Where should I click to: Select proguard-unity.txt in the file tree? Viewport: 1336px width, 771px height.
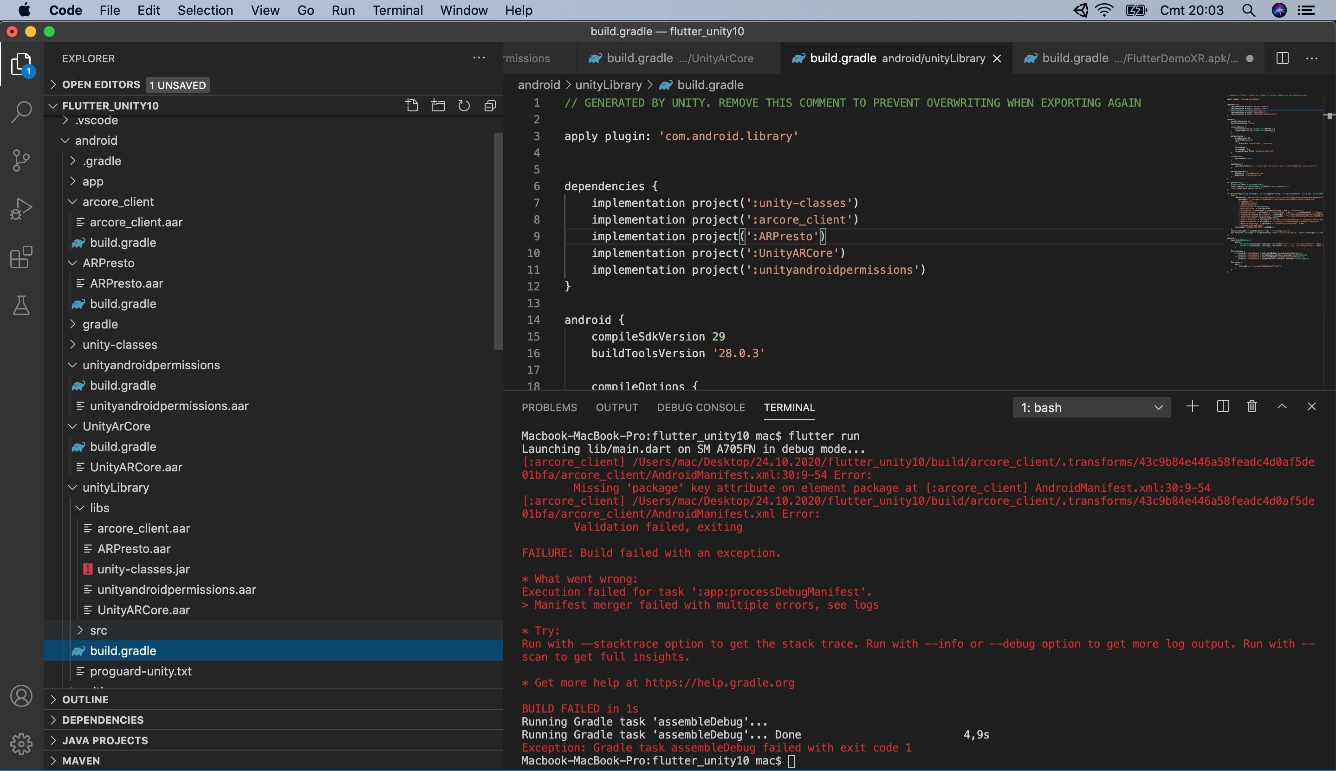(x=140, y=671)
